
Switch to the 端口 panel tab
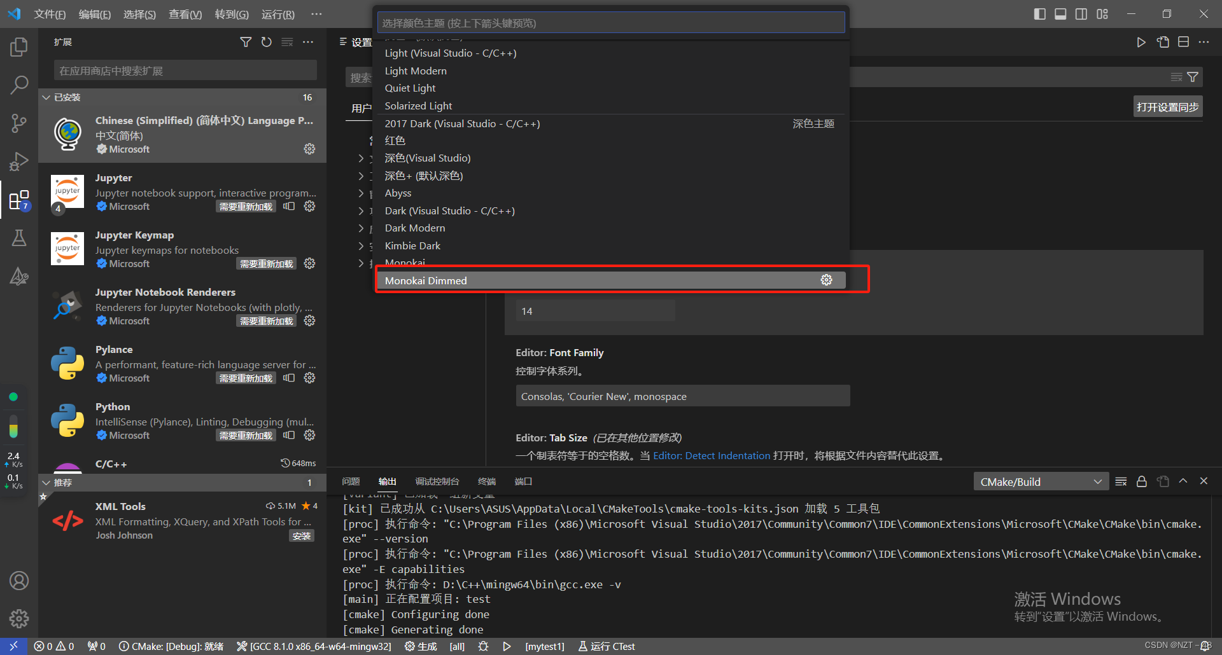(x=523, y=481)
